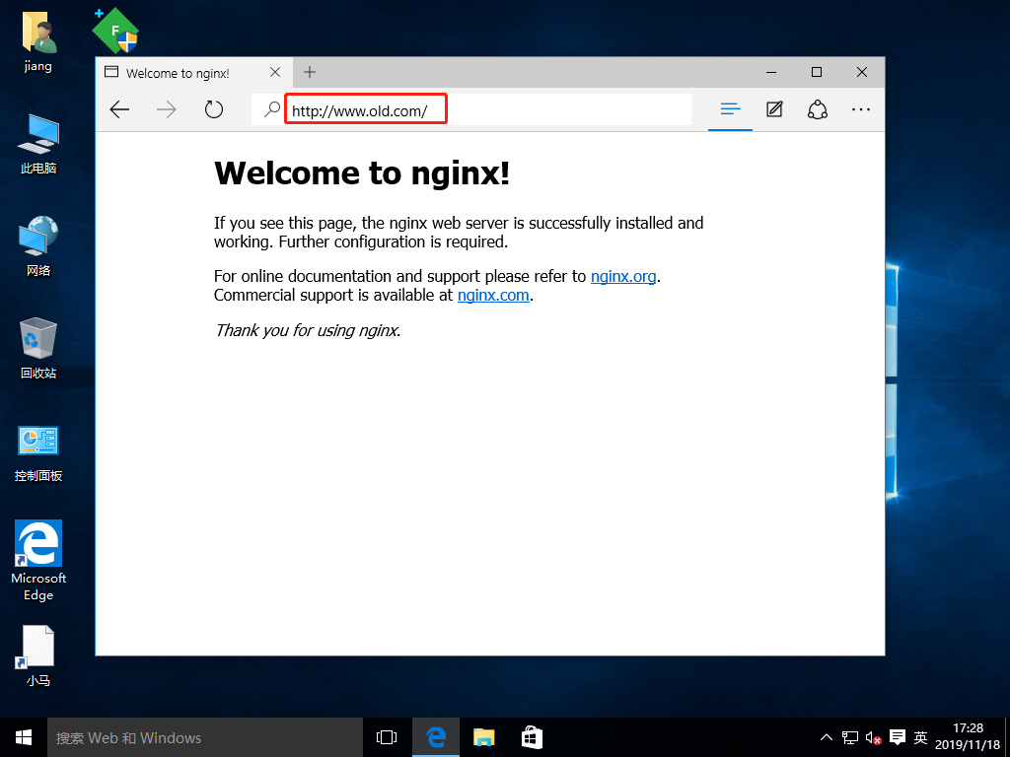Select the 小马 desktop shortcut
Image resolution: width=1010 pixels, height=757 pixels.
coord(38,655)
